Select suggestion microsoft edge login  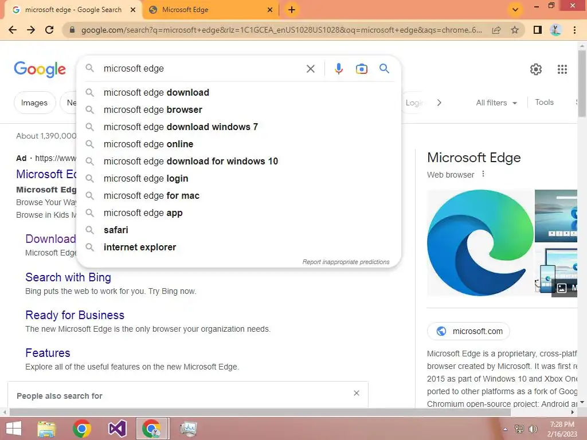coord(238,179)
